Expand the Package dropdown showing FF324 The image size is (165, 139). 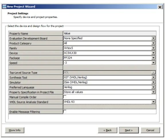pyautogui.click(x=154, y=58)
